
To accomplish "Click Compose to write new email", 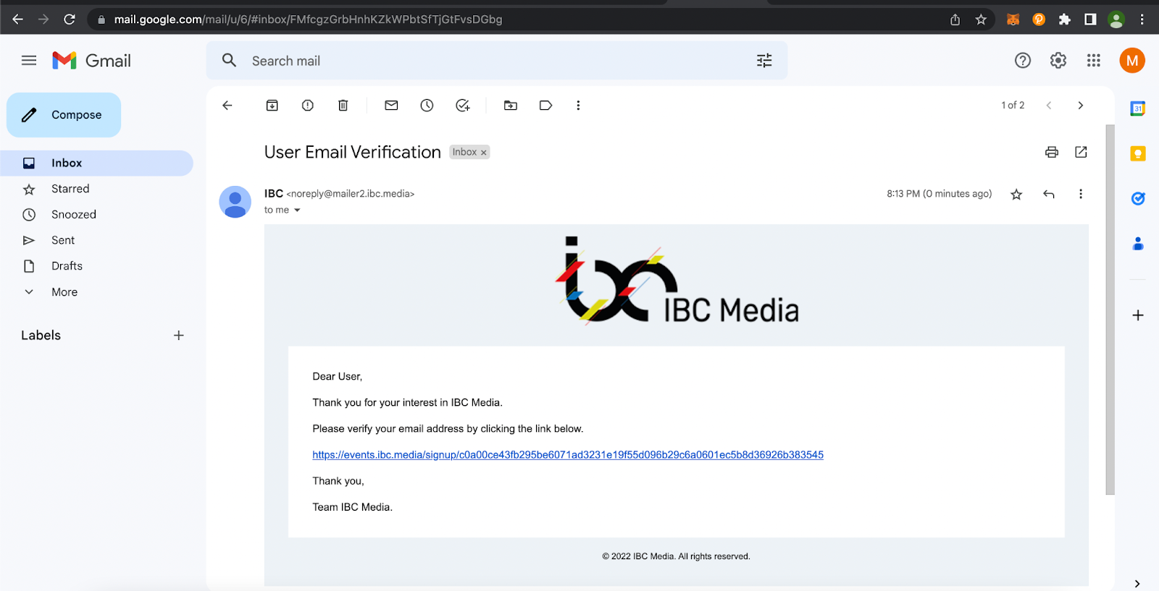I will pos(64,115).
